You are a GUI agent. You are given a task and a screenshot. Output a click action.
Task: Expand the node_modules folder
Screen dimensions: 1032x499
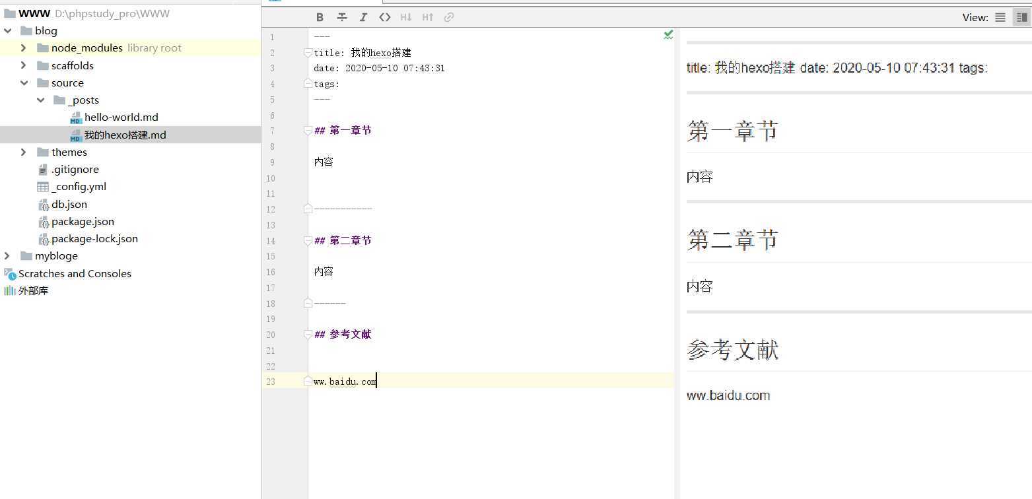[24, 48]
